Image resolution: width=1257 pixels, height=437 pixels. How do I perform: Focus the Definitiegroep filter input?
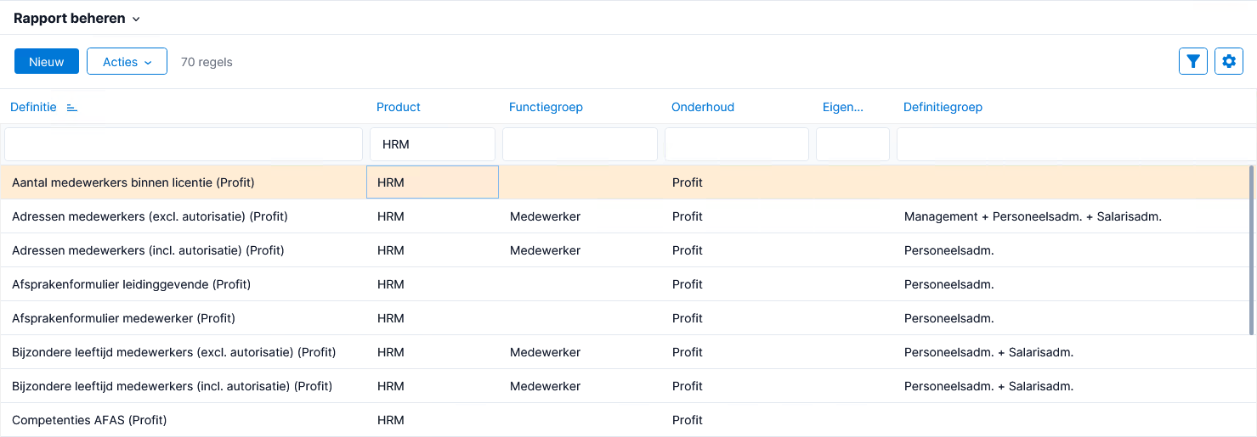[x=1076, y=144]
